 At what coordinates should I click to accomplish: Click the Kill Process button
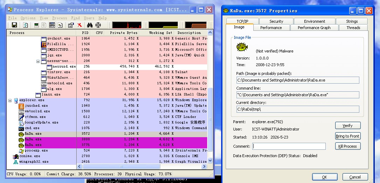[348, 146]
